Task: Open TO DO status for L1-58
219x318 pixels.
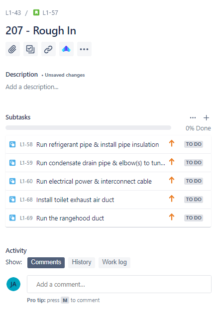Action: pos(194,144)
